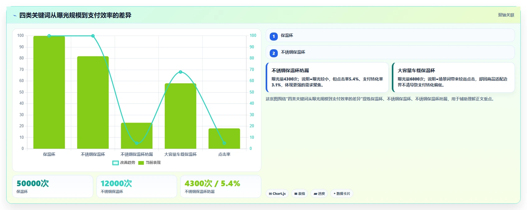Image resolution: width=527 pixels, height=210 pixels.
Task: Click the 不锈钢保温杯防漏 card heading
Action: pos(290,71)
